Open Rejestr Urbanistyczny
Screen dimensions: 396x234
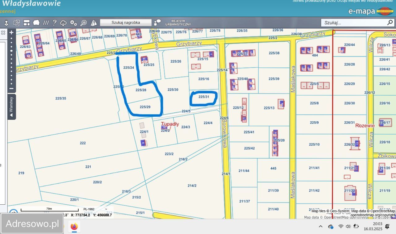tap(178, 23)
